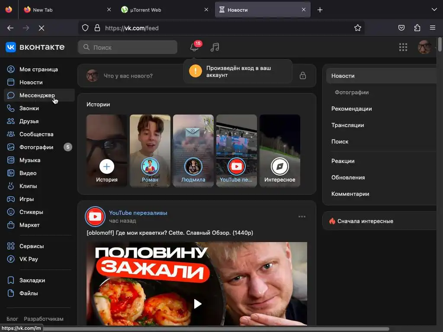Click the login notification Произведён вход popup

click(238, 71)
